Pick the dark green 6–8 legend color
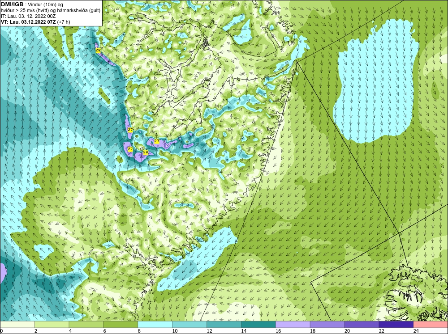 coord(121,325)
